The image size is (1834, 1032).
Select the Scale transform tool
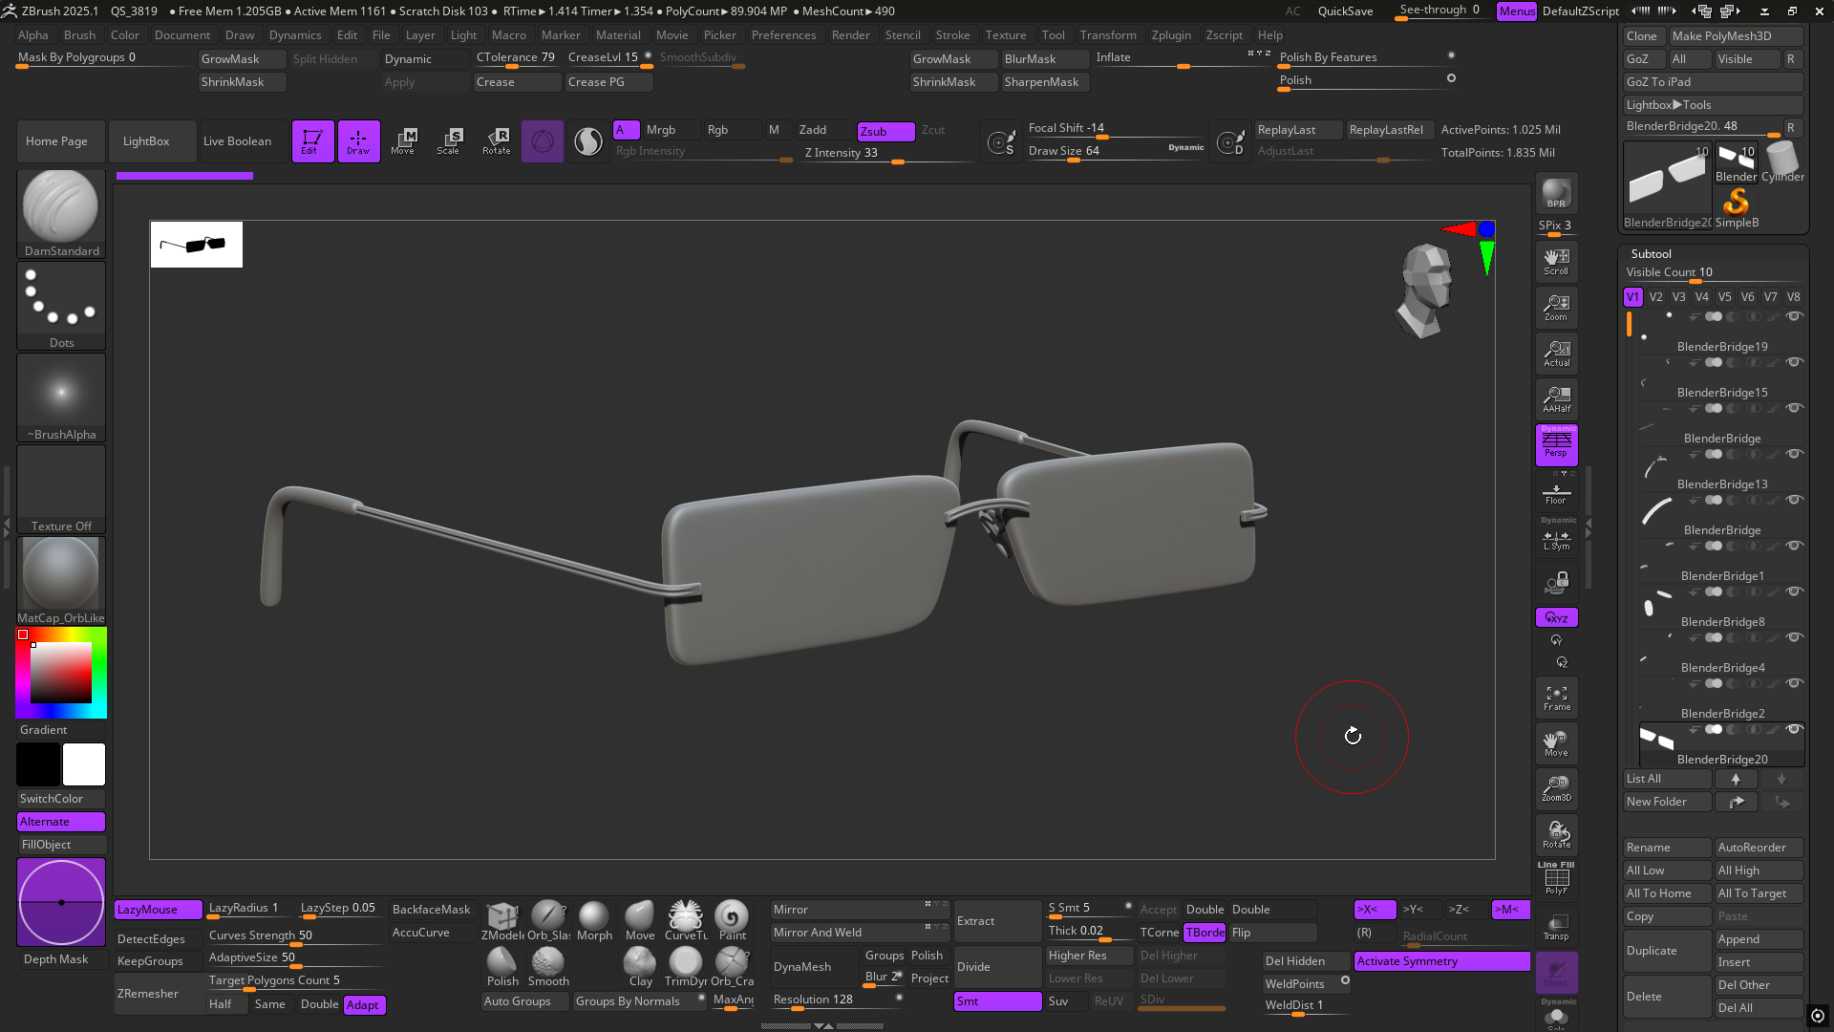click(x=448, y=140)
